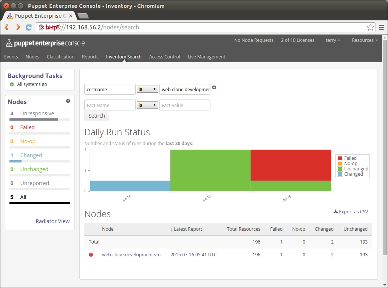Open the 'is' operator dropdown for certname

147,89
